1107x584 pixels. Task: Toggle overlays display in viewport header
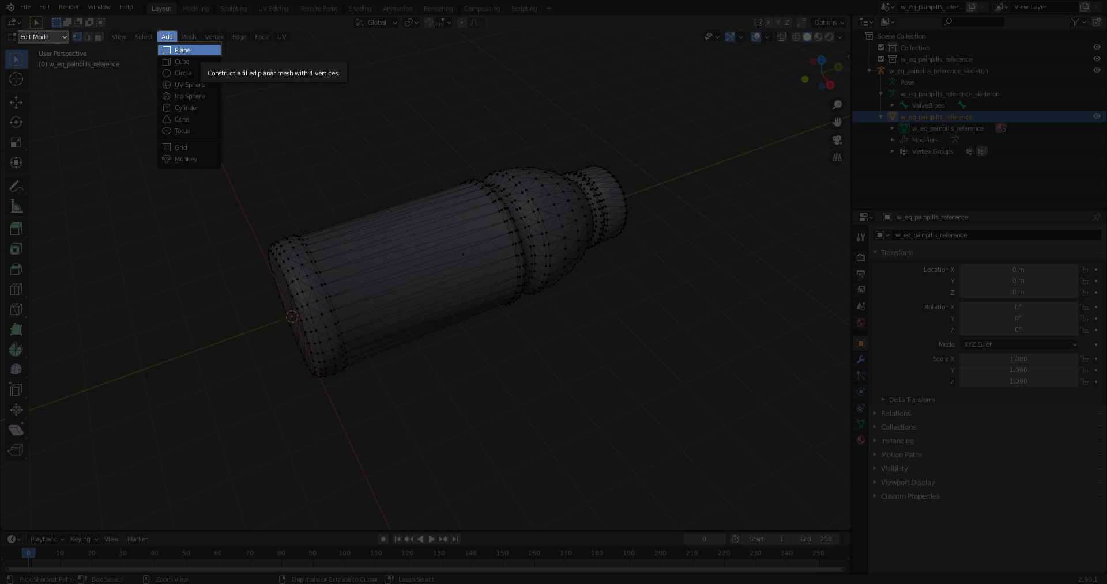pyautogui.click(x=756, y=37)
